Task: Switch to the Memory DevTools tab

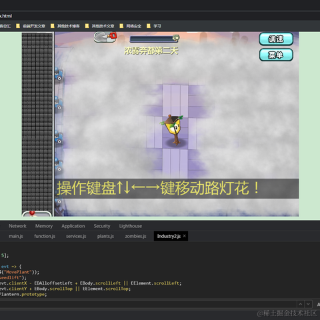Action: coord(44,226)
